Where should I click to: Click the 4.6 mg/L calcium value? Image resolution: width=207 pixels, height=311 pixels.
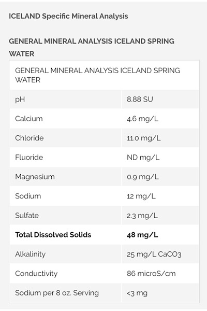click(142, 119)
